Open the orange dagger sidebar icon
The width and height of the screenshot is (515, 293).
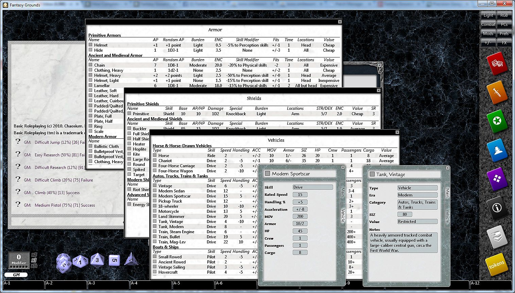pos(497,92)
